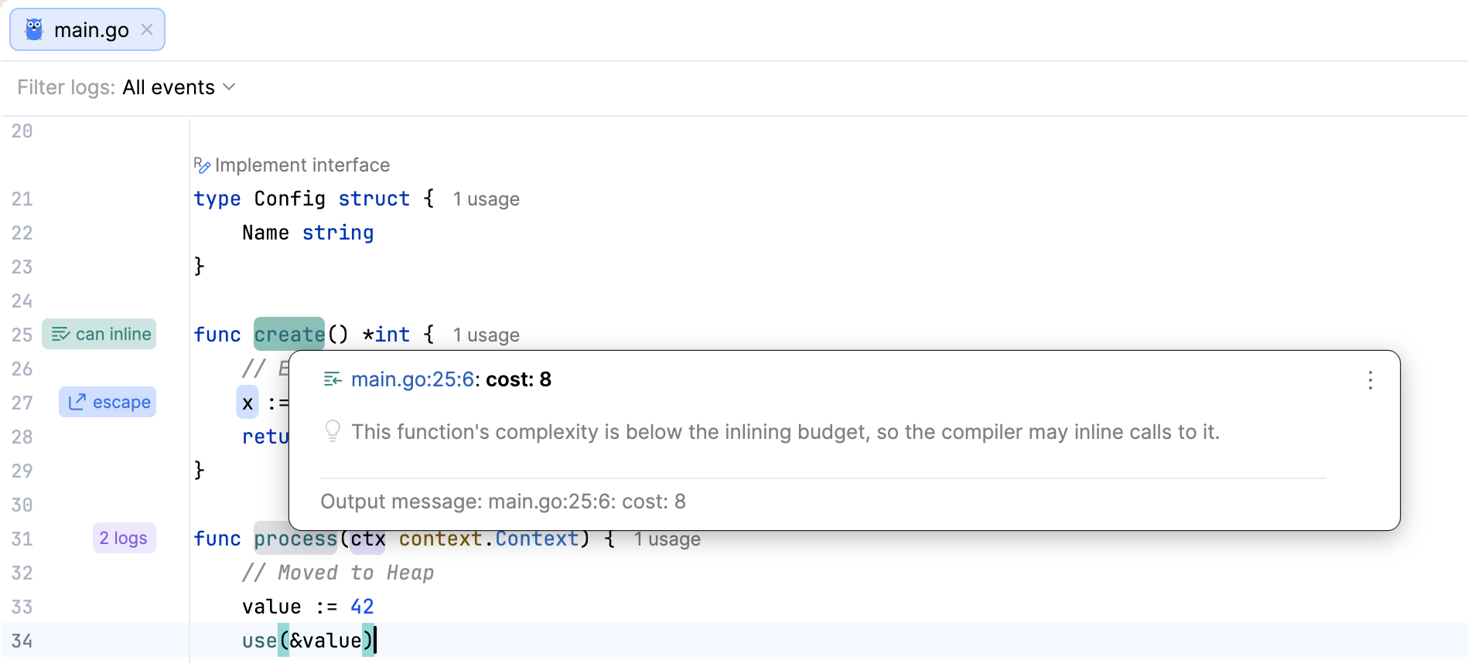The image size is (1468, 663).
Task: Click the 1 usage hint next to process function
Action: (667, 539)
